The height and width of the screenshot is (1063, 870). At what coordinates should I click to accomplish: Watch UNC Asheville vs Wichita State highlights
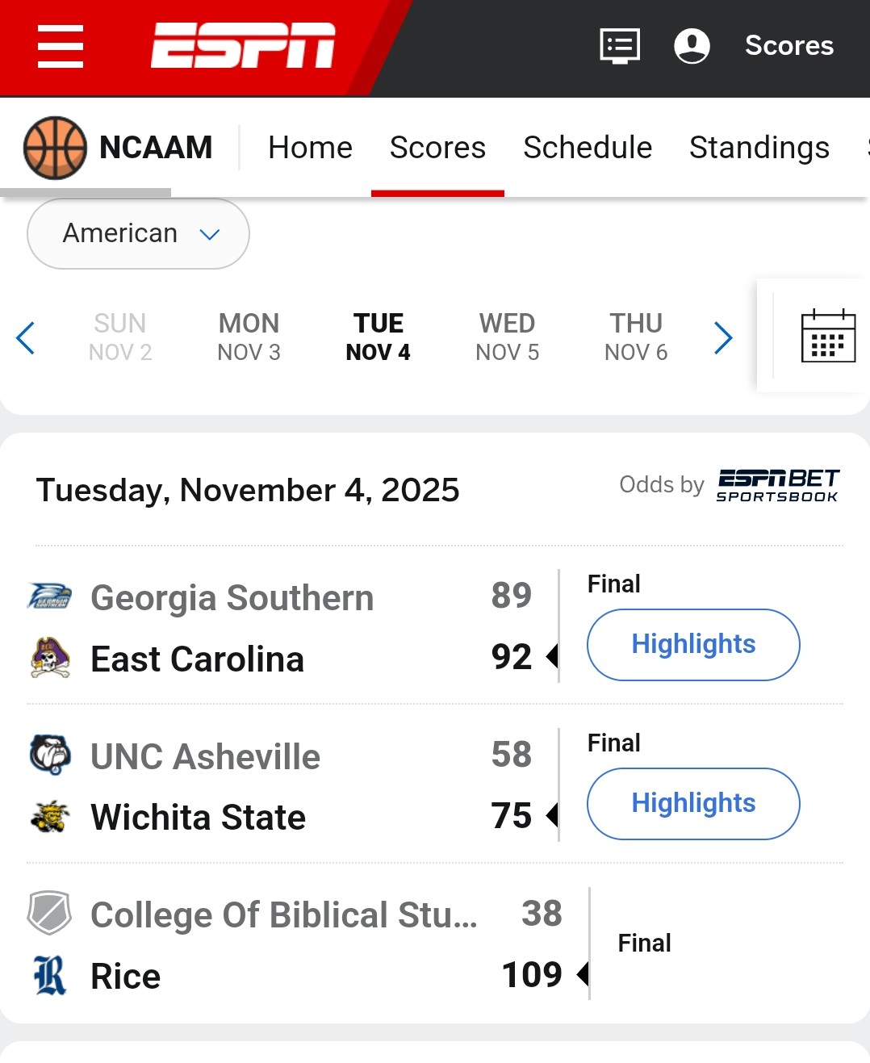click(x=693, y=803)
